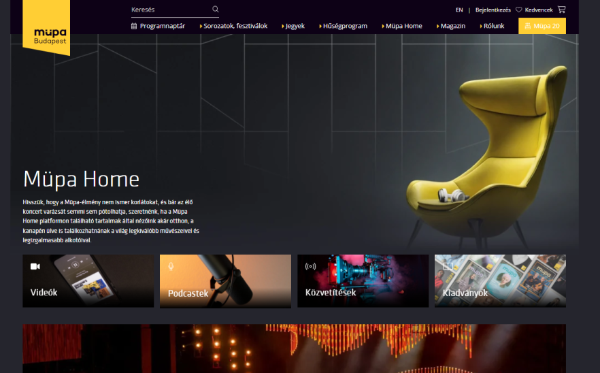
Task: Click the yellow Müpa 20 button
Action: (x=542, y=26)
